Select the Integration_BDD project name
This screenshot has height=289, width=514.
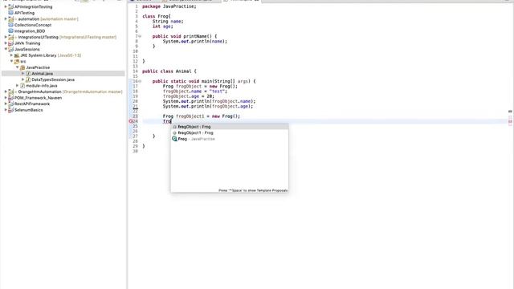coord(30,31)
